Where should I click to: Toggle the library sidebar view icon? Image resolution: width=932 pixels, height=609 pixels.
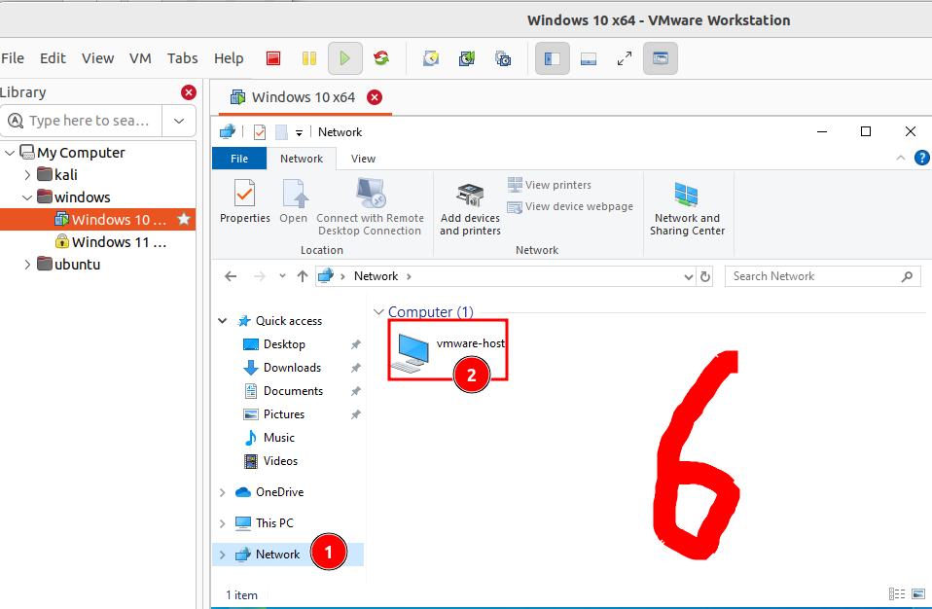(553, 58)
